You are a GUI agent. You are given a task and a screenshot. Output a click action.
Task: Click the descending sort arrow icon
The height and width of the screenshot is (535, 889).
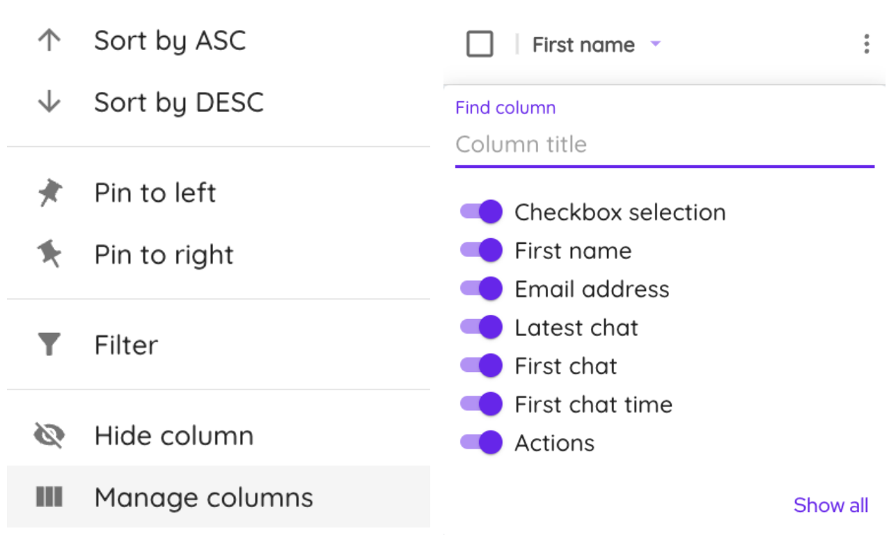(49, 102)
